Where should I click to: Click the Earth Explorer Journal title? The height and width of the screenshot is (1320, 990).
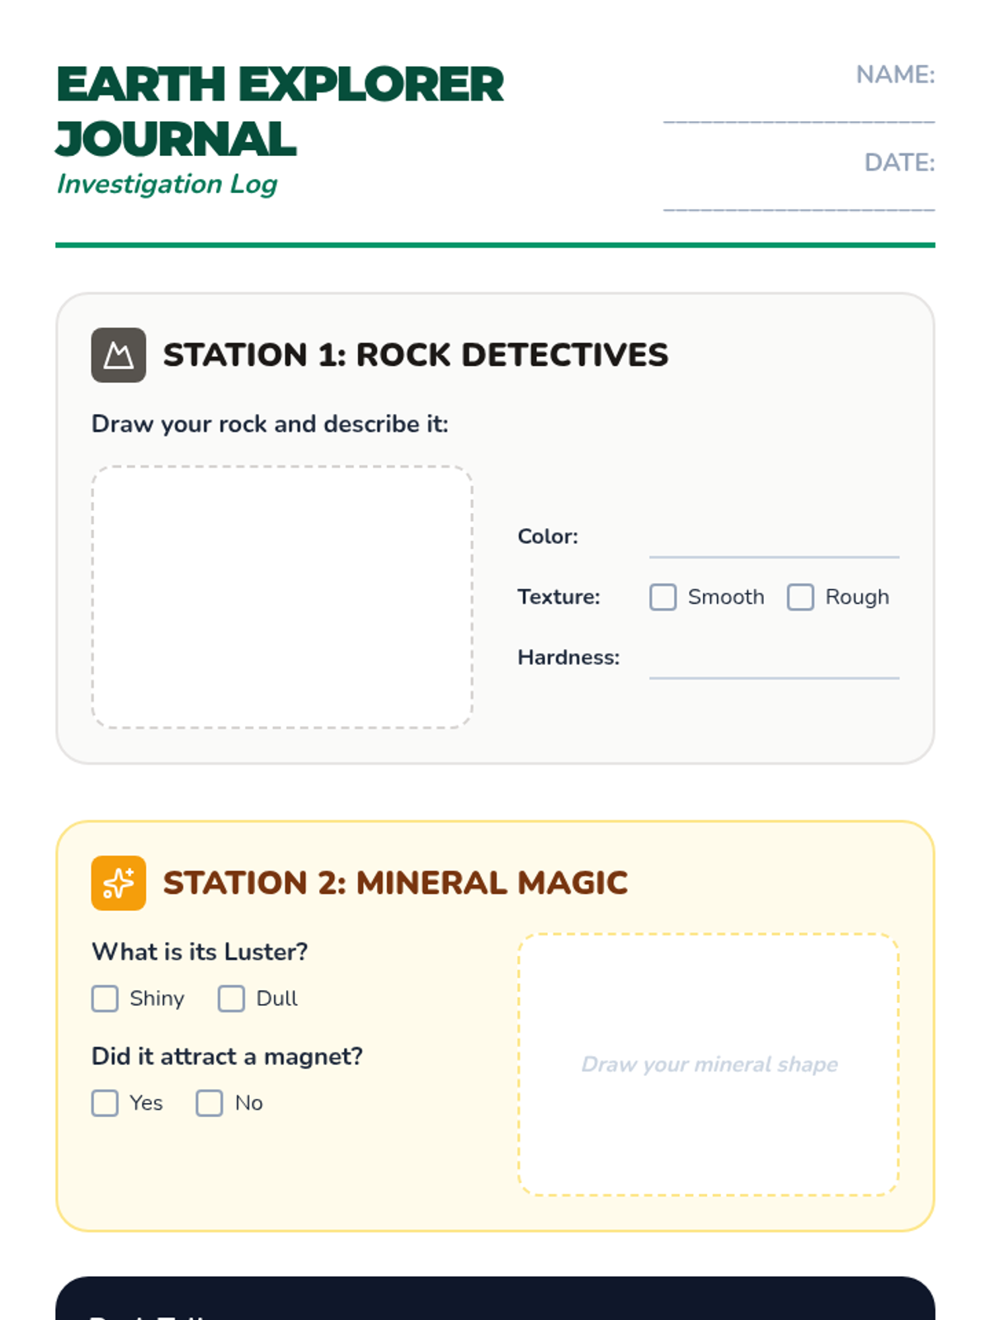pyautogui.click(x=279, y=111)
